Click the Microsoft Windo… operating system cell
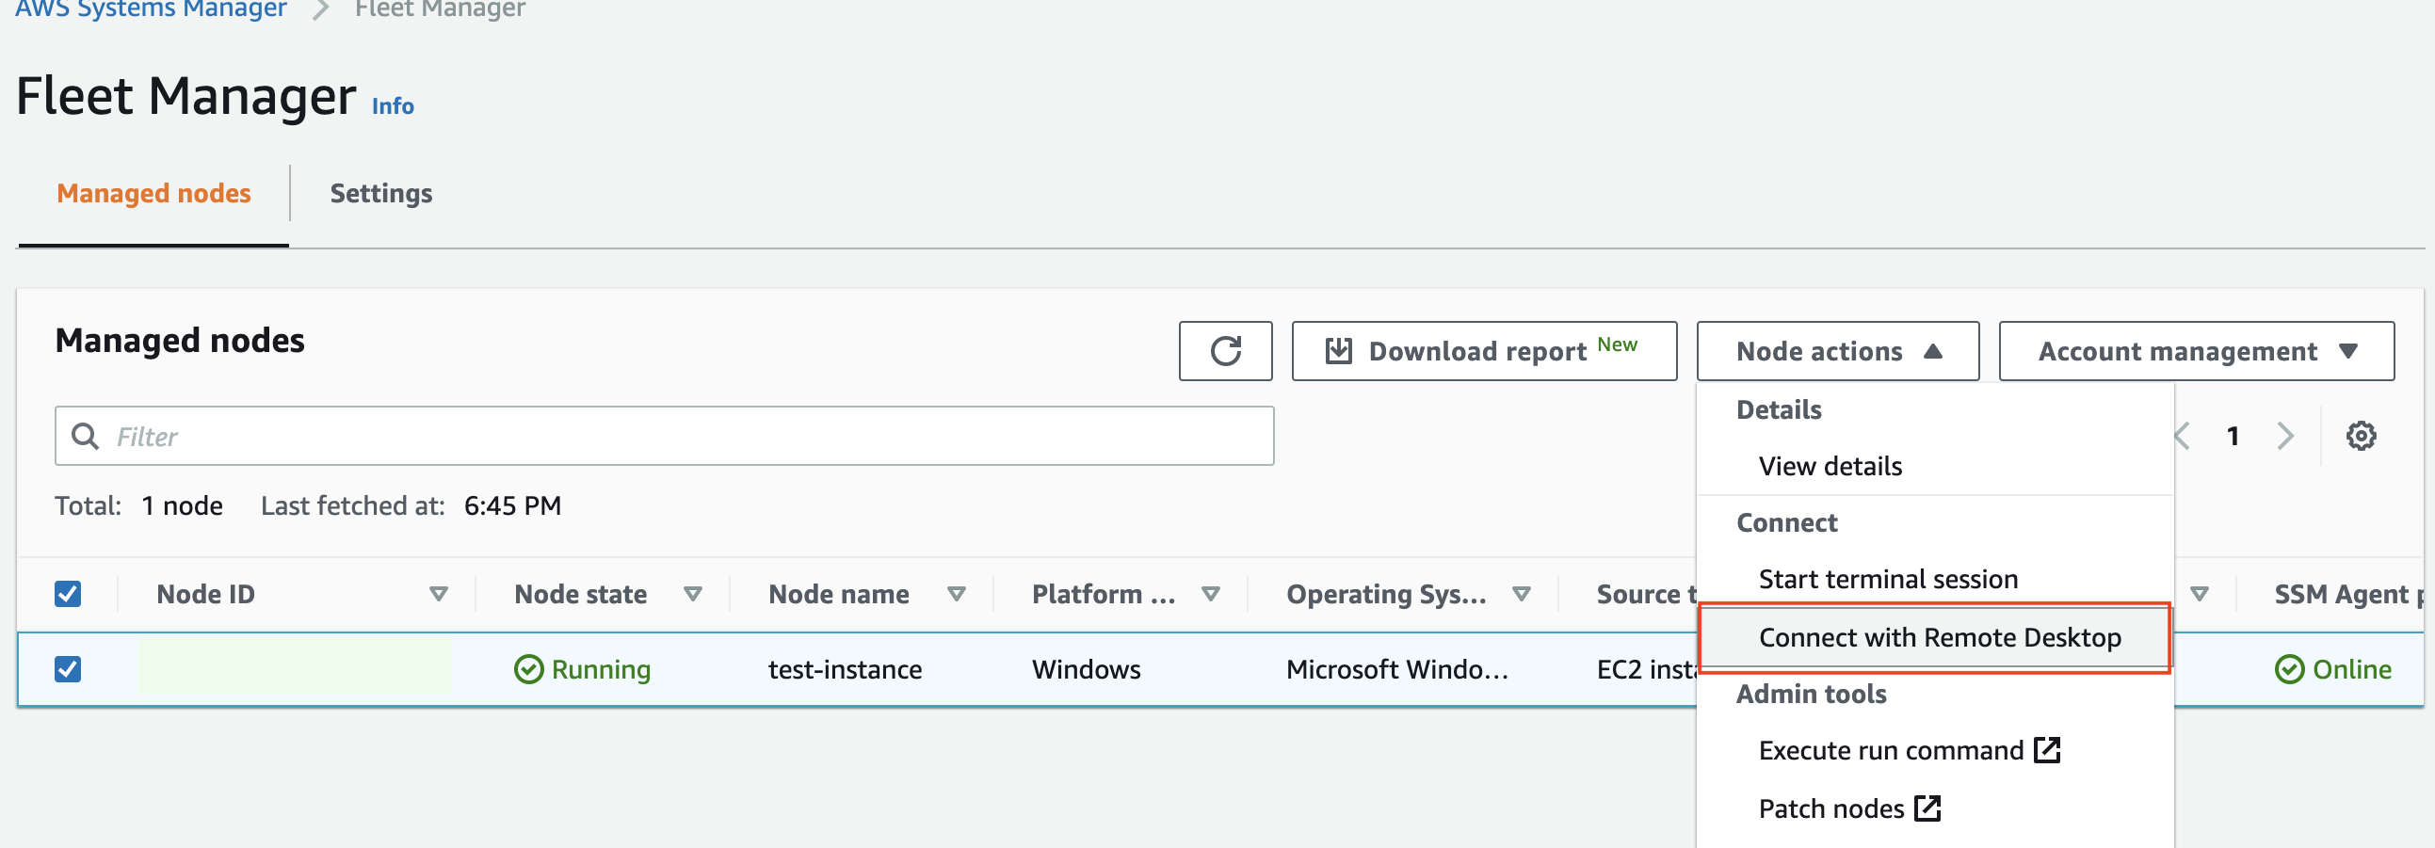Viewport: 2435px width, 848px height. [x=1397, y=669]
